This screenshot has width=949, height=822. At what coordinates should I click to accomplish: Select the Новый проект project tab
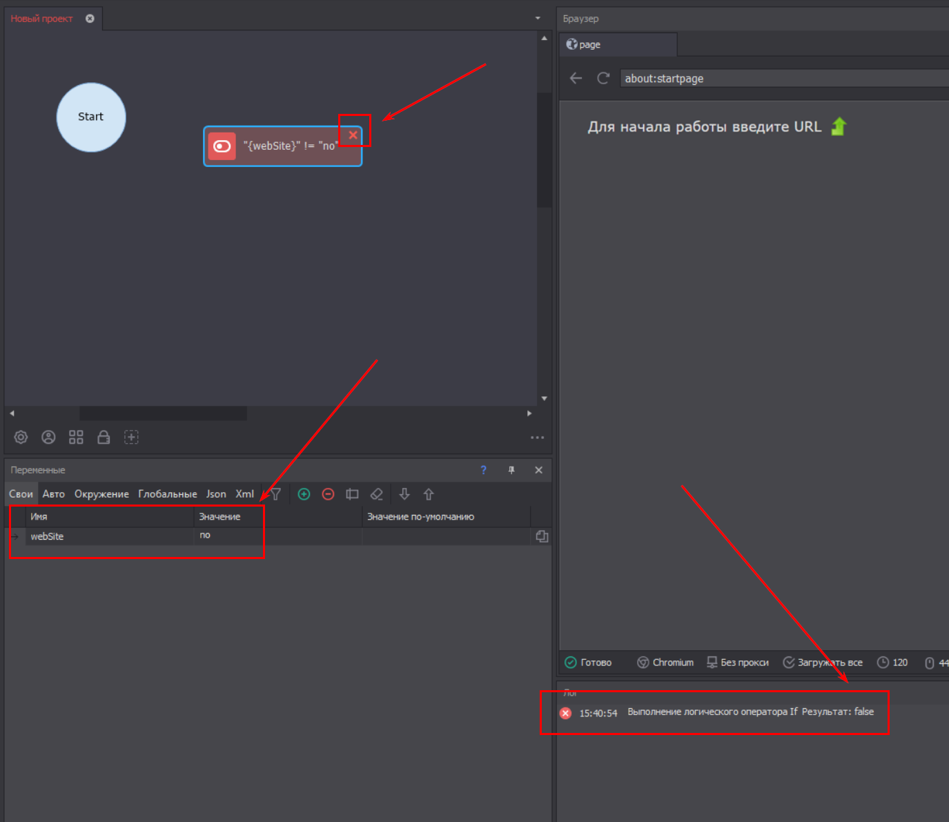[x=41, y=19]
